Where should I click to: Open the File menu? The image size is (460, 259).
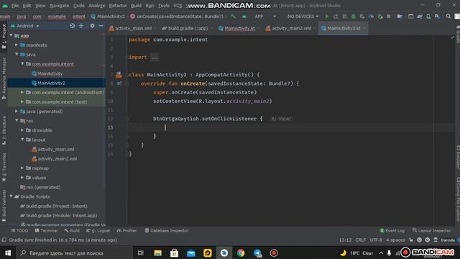click(15, 6)
